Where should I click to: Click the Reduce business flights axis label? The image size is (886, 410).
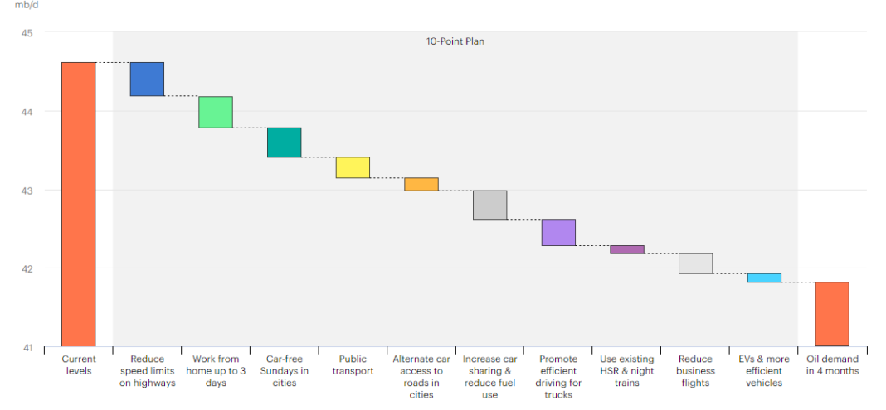pos(695,371)
